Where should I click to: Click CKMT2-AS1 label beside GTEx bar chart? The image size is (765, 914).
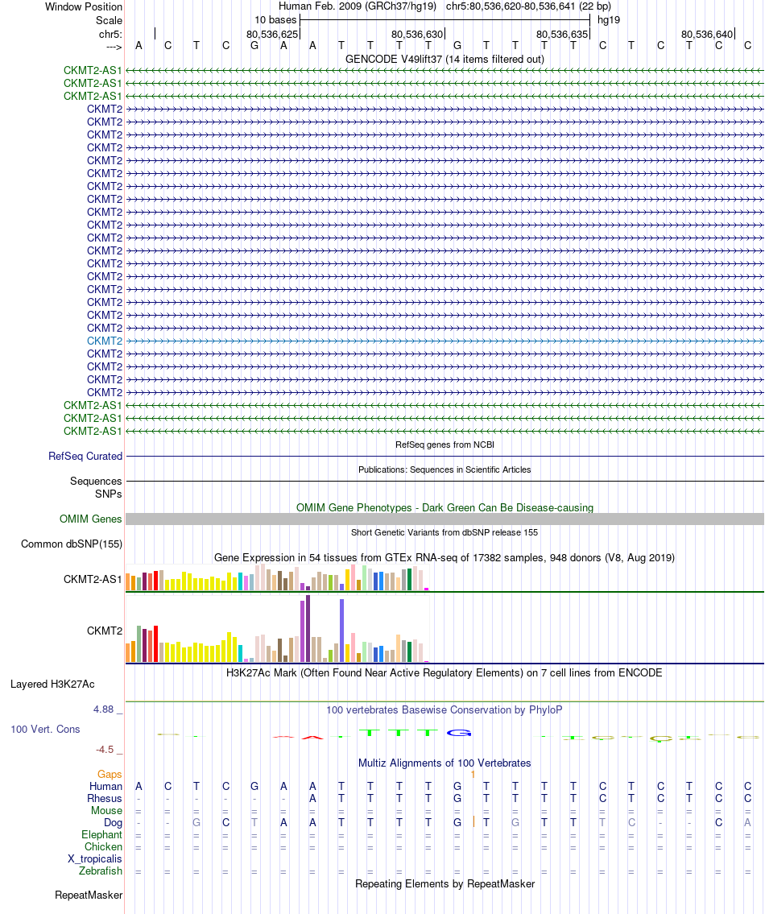(x=93, y=580)
